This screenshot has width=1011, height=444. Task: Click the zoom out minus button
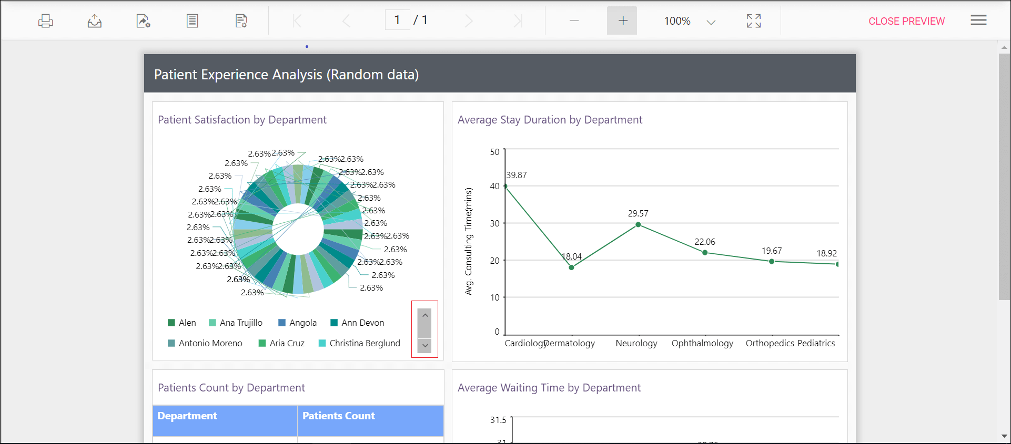pyautogui.click(x=574, y=21)
